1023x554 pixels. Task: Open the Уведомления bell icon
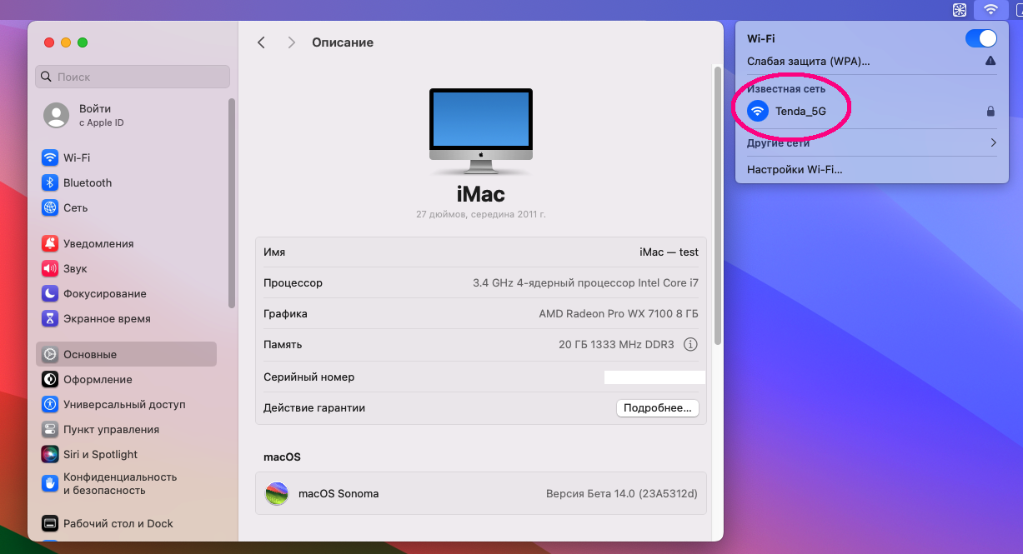point(50,243)
